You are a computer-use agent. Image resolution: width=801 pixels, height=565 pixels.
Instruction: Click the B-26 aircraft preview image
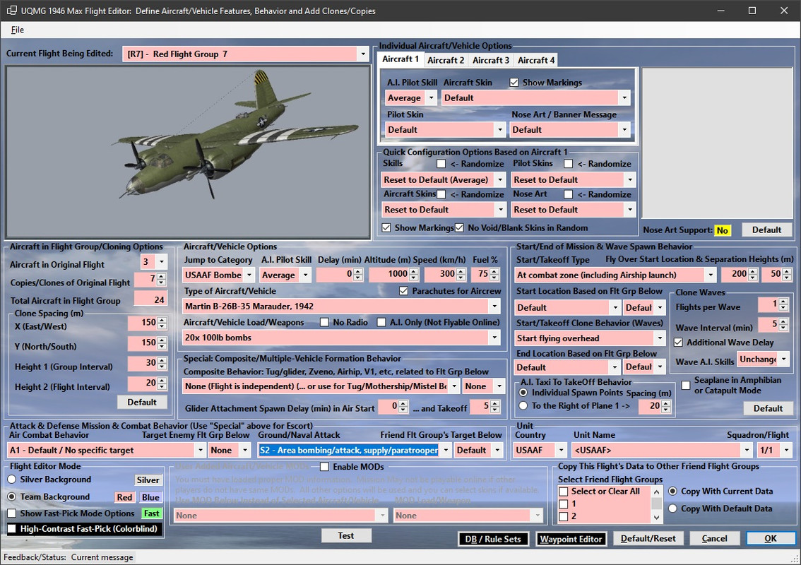coord(187,152)
